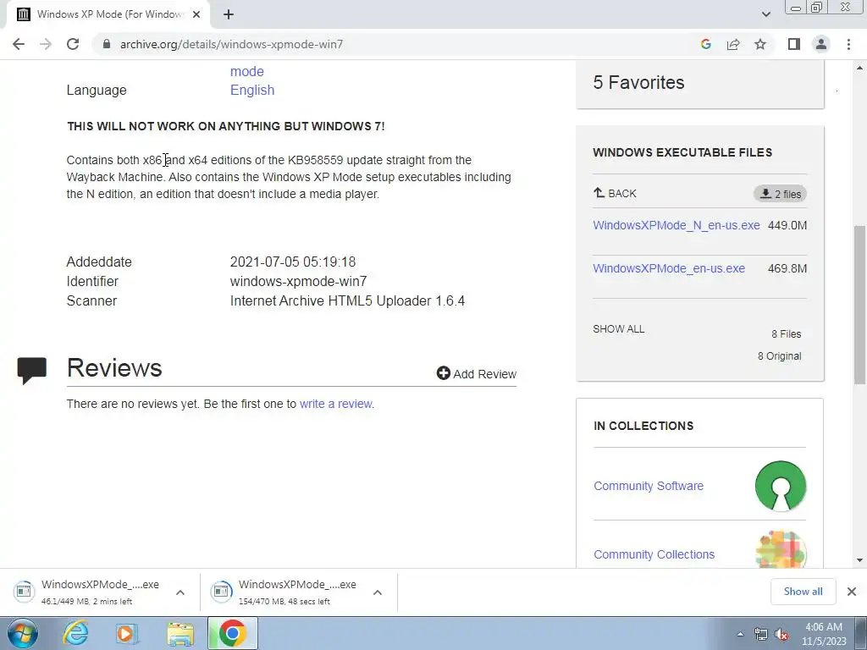Open Windows Media Player from taskbar

point(128,633)
